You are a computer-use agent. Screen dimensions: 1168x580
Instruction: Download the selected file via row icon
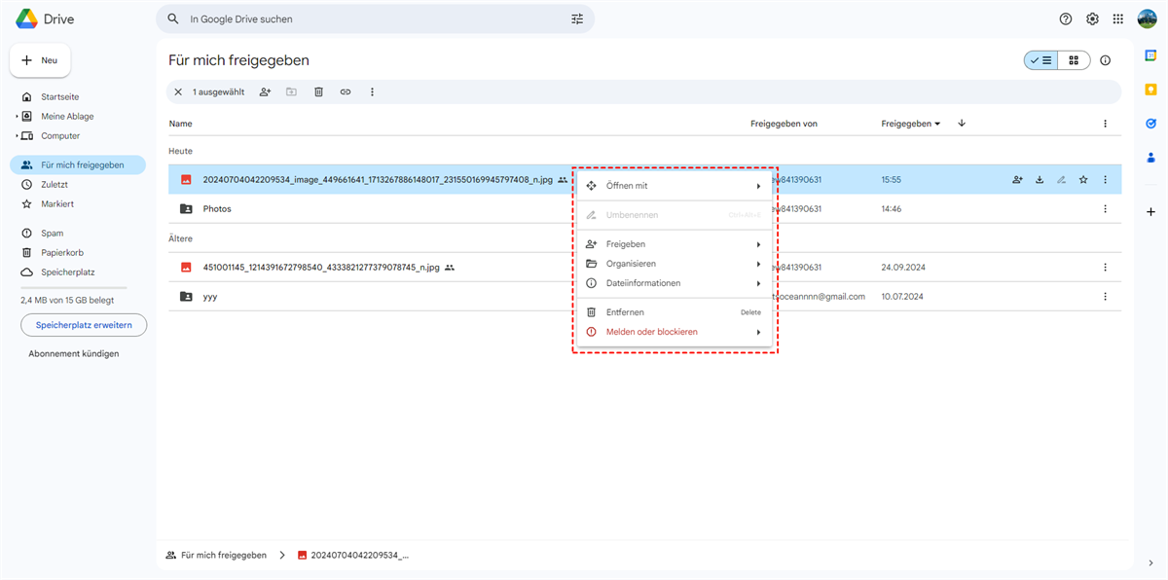click(1040, 180)
